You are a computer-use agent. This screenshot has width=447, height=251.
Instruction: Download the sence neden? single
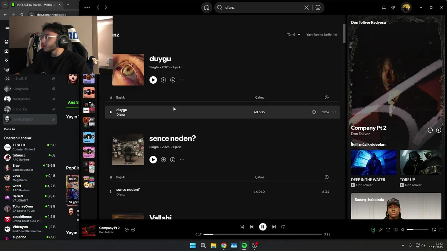tap(173, 160)
